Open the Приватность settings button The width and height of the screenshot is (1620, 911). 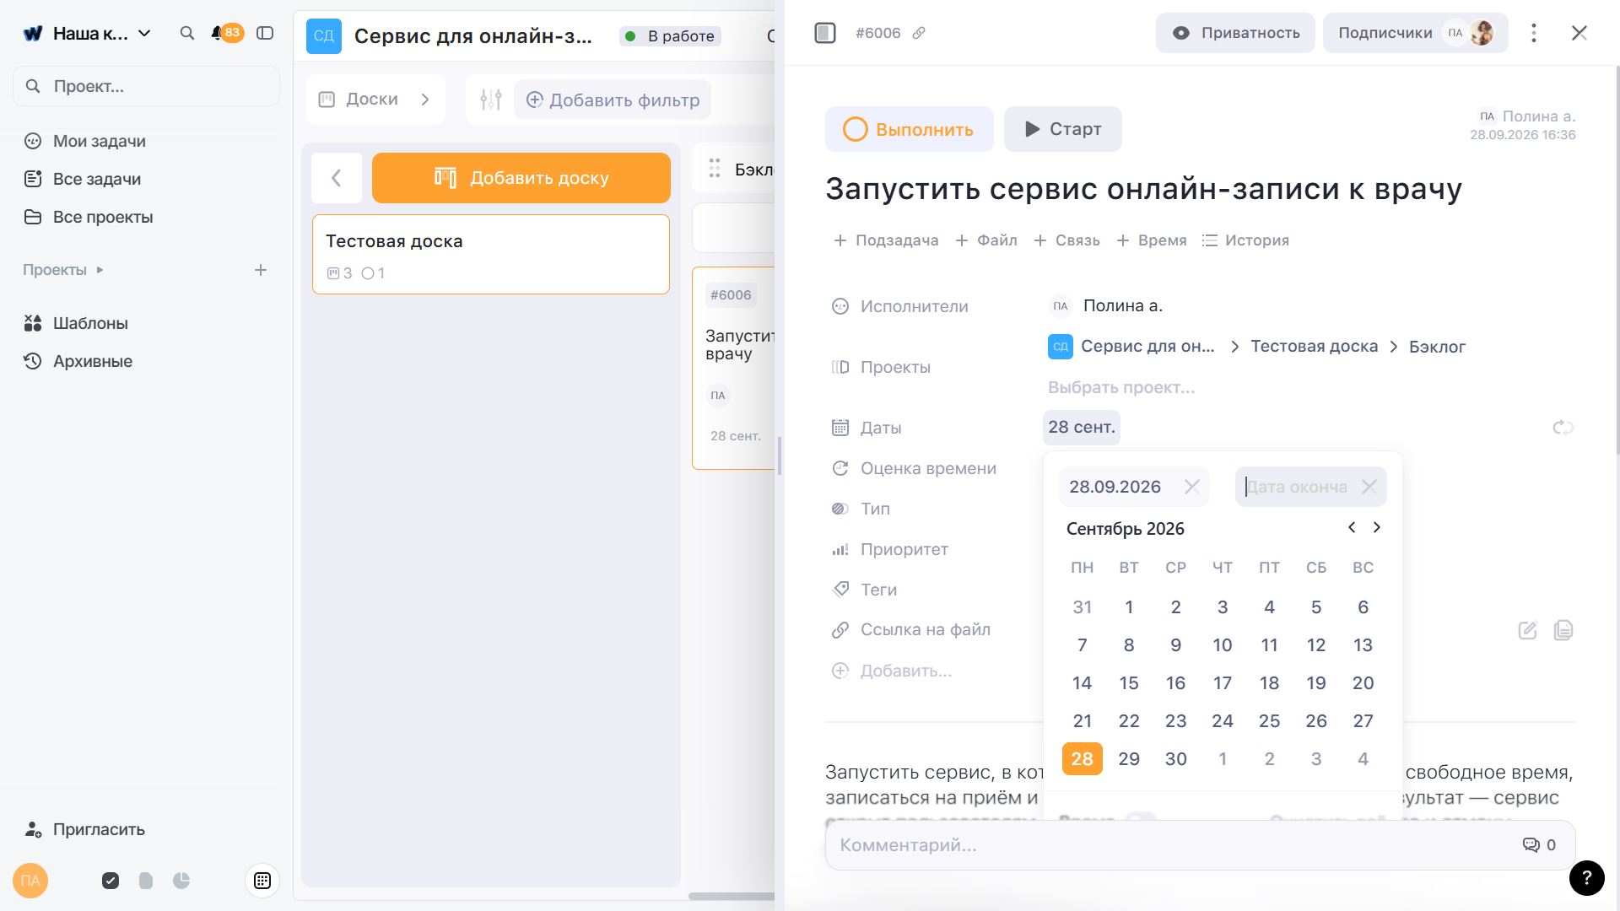coord(1235,33)
